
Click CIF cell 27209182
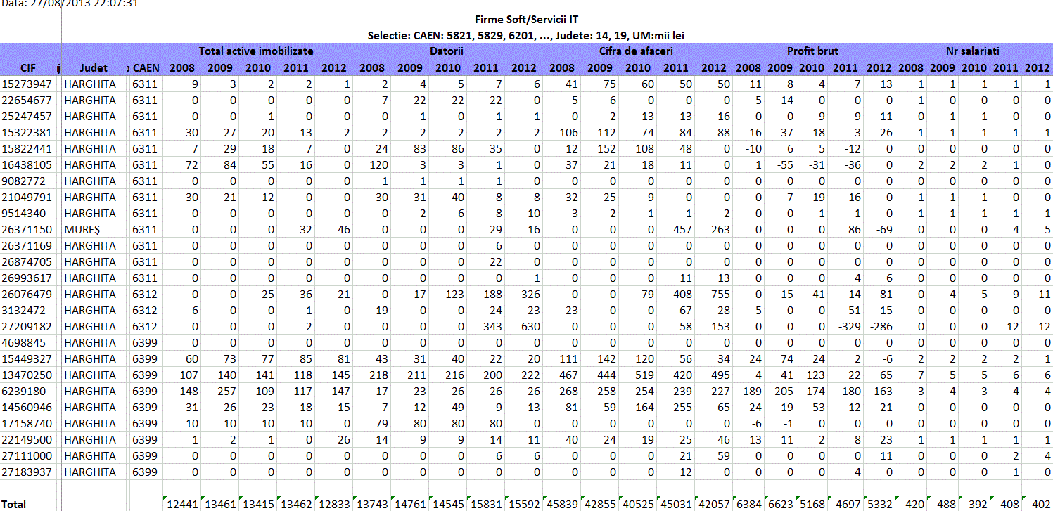tap(27, 326)
